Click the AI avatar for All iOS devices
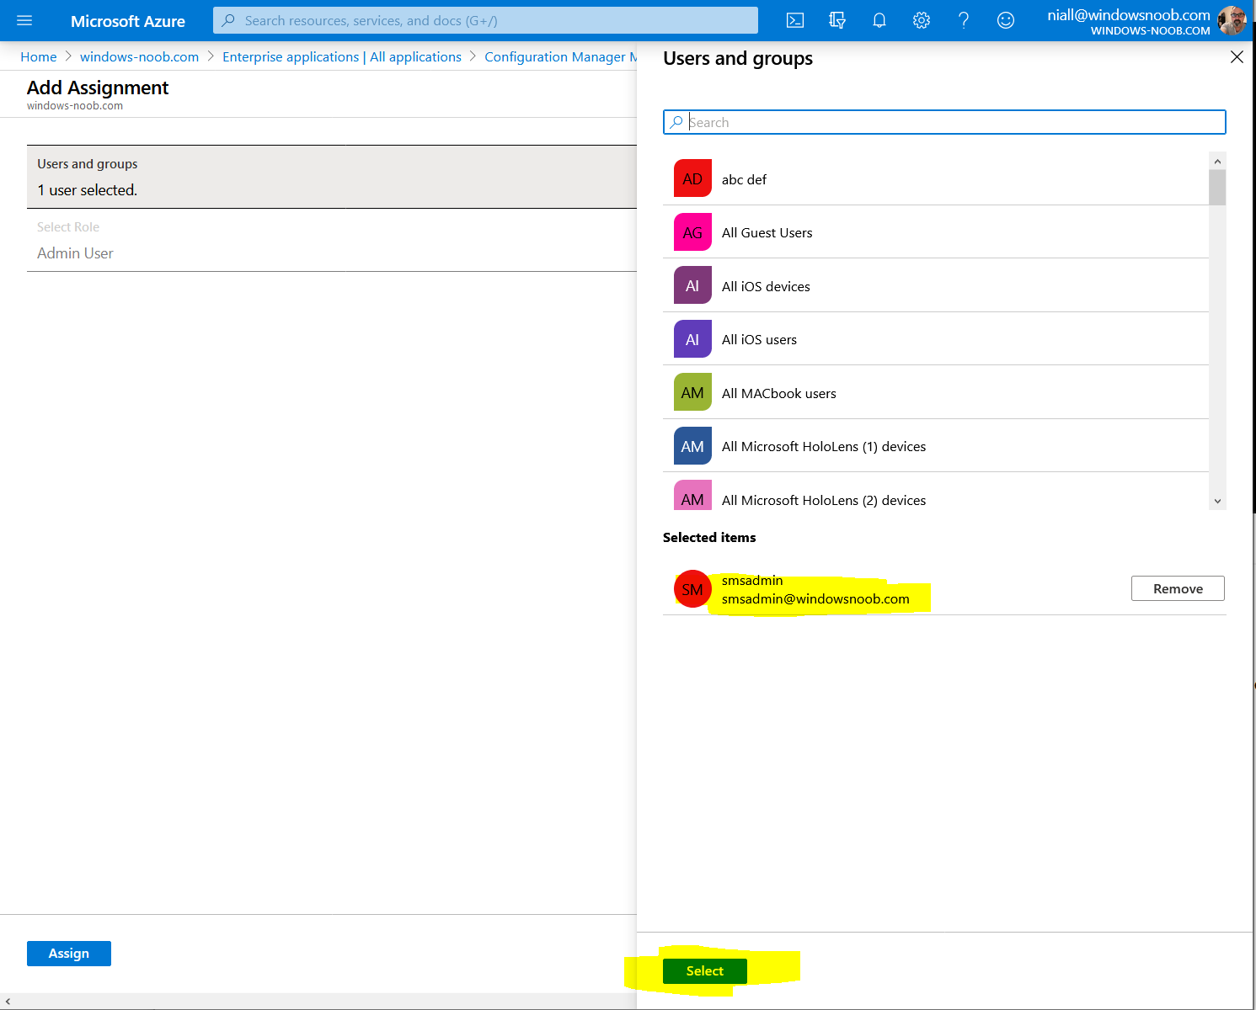Screen dimensions: 1256x1010 pyautogui.click(x=692, y=285)
